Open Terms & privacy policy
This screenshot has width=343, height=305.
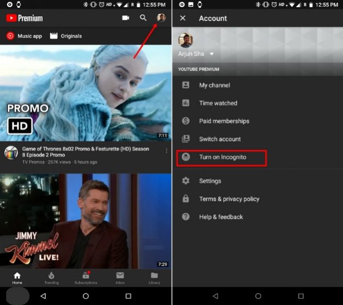coord(257,199)
